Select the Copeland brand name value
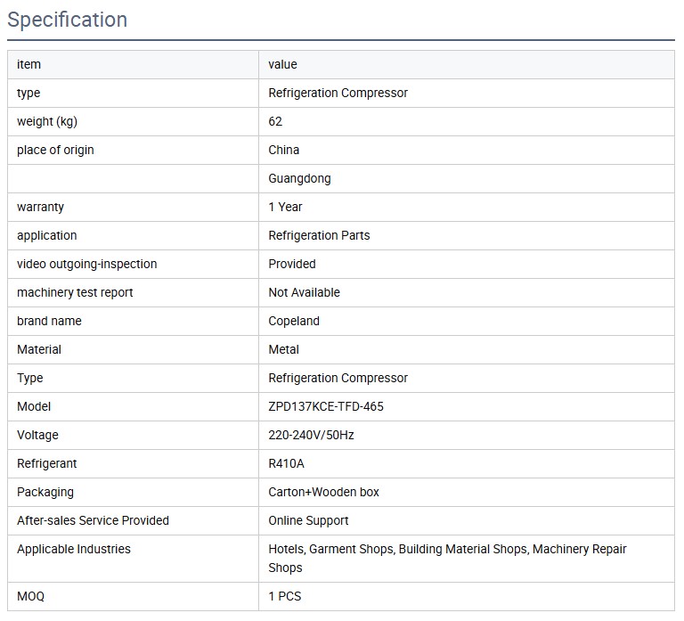Screen dimensions: 684x621 pos(294,321)
